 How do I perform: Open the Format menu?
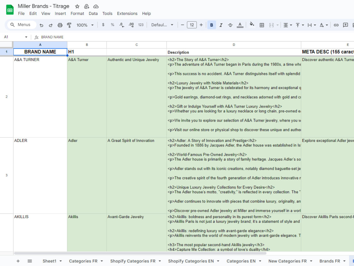click(77, 13)
